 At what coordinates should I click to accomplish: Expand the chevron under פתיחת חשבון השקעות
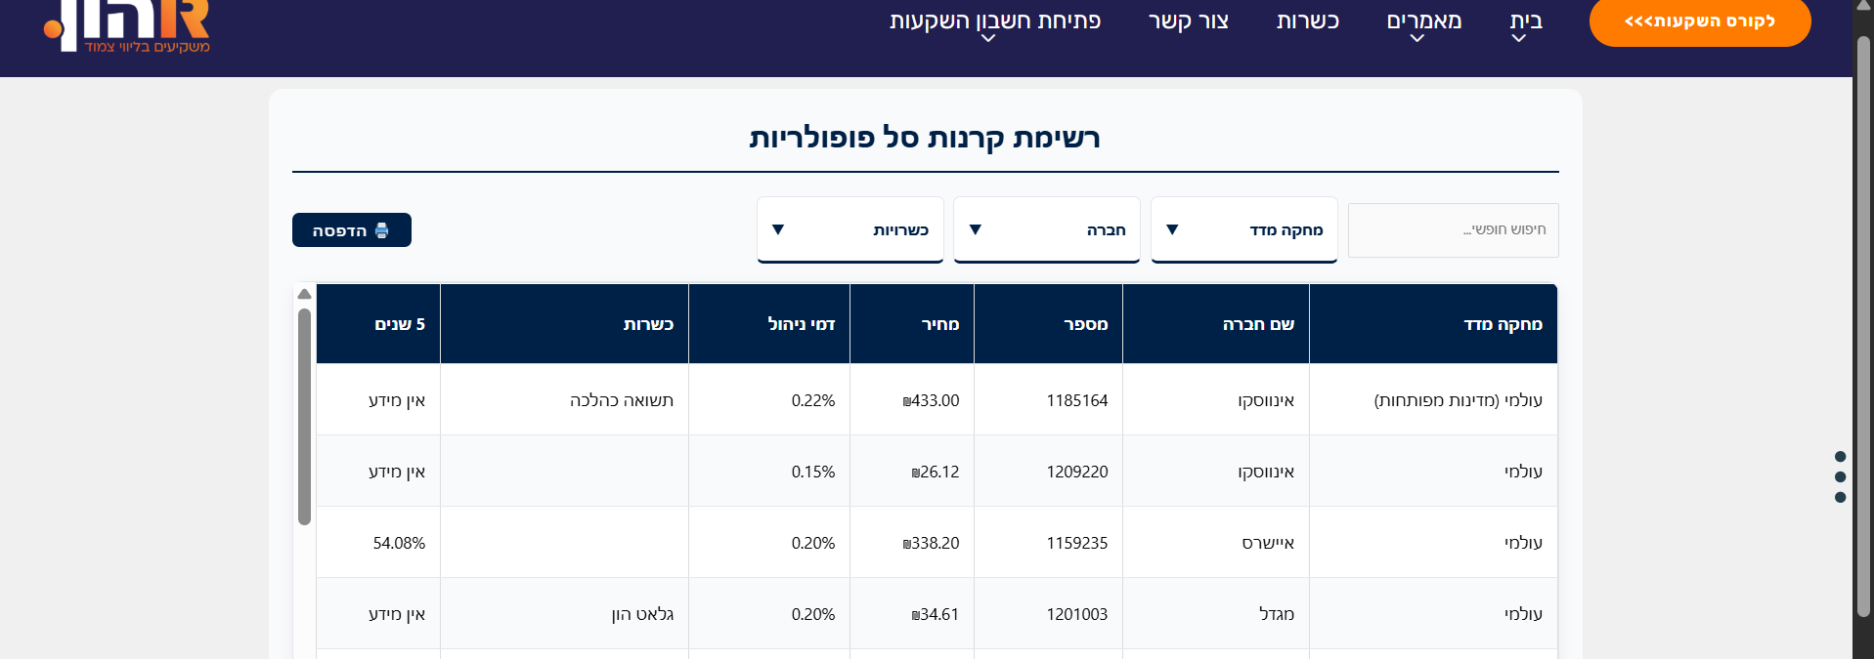tap(988, 39)
